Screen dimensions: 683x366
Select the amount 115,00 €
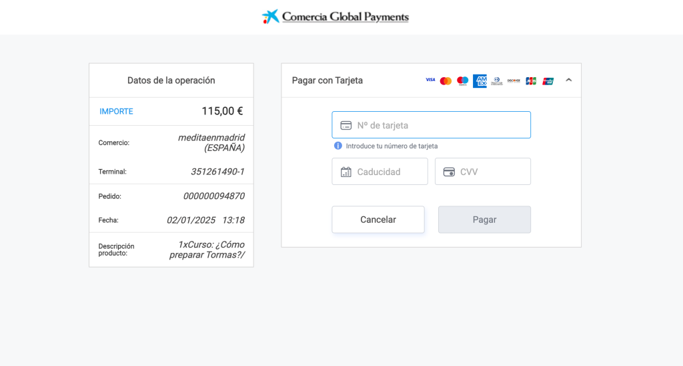[x=222, y=111]
